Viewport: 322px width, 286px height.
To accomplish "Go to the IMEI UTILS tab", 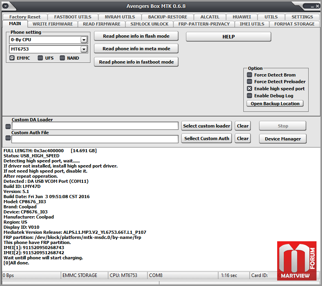I will coord(252,24).
